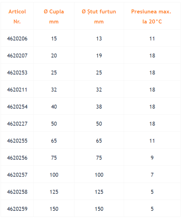Viewport: 183px width, 219px height.
Task: Click article number 4620253
Action: [x=17, y=73]
